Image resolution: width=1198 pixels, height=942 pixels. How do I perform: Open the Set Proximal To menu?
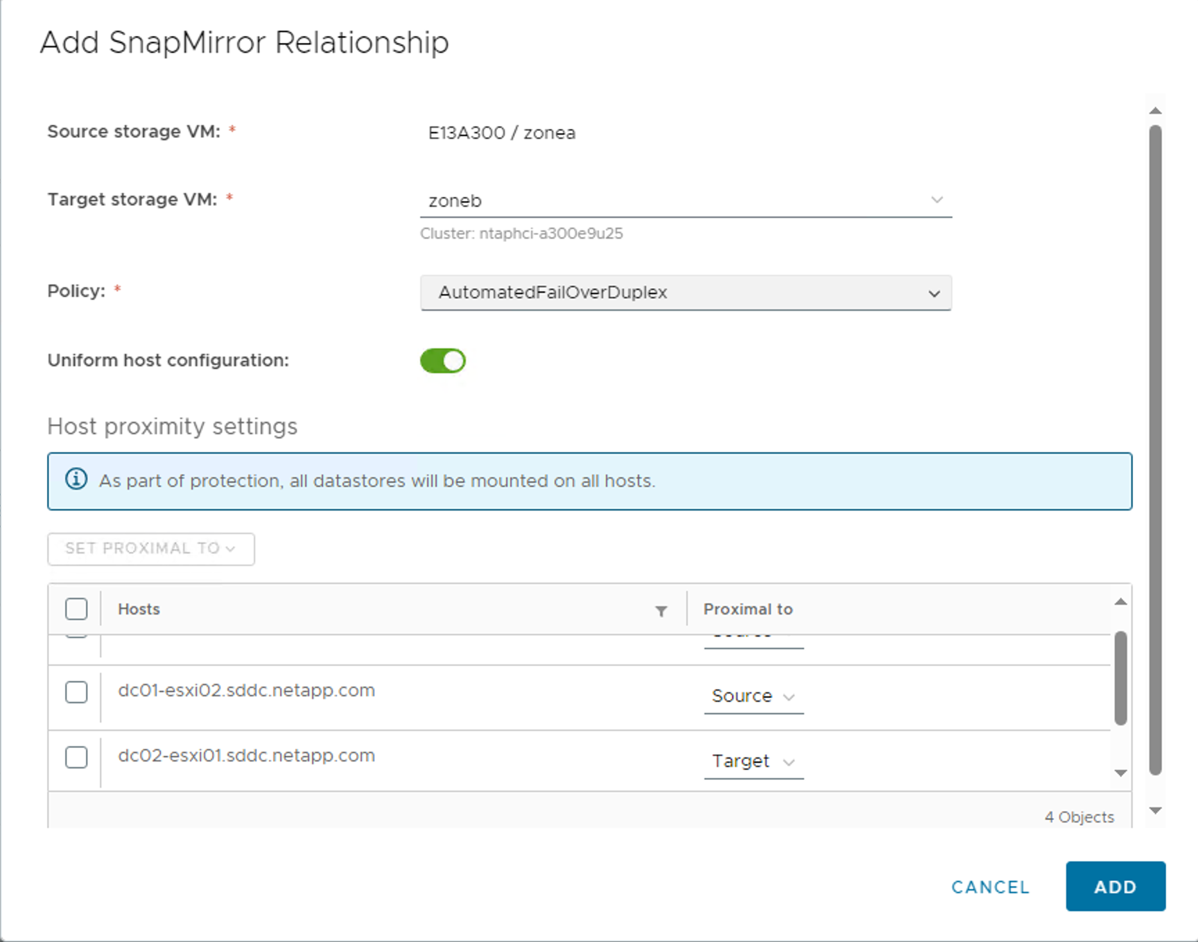(x=150, y=549)
